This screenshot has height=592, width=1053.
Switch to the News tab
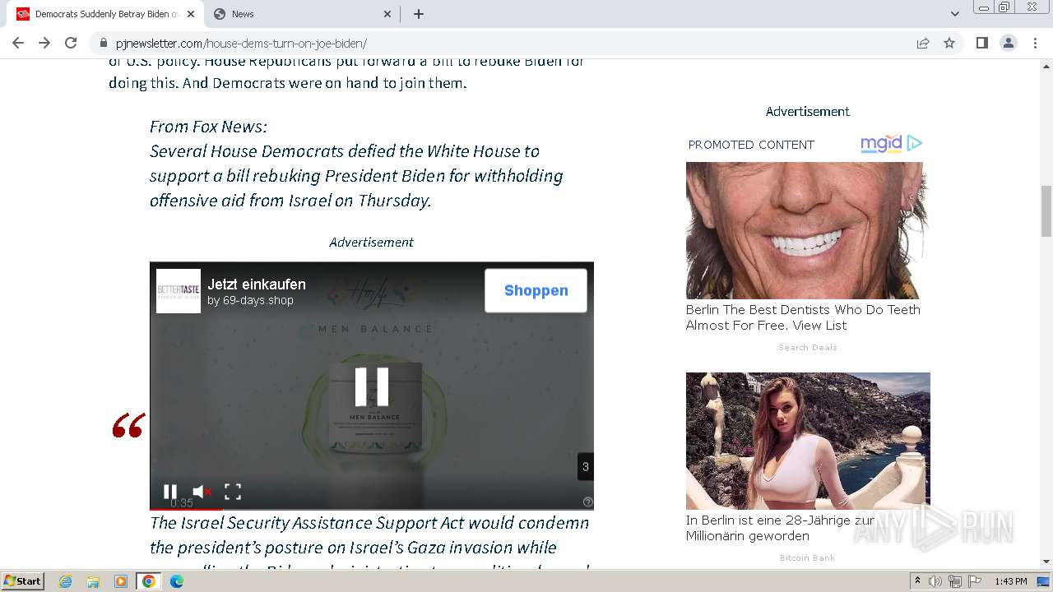tap(302, 14)
